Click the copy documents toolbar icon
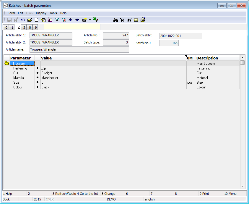The width and height of the screenshot is (249, 204). pyautogui.click(x=43, y=20)
